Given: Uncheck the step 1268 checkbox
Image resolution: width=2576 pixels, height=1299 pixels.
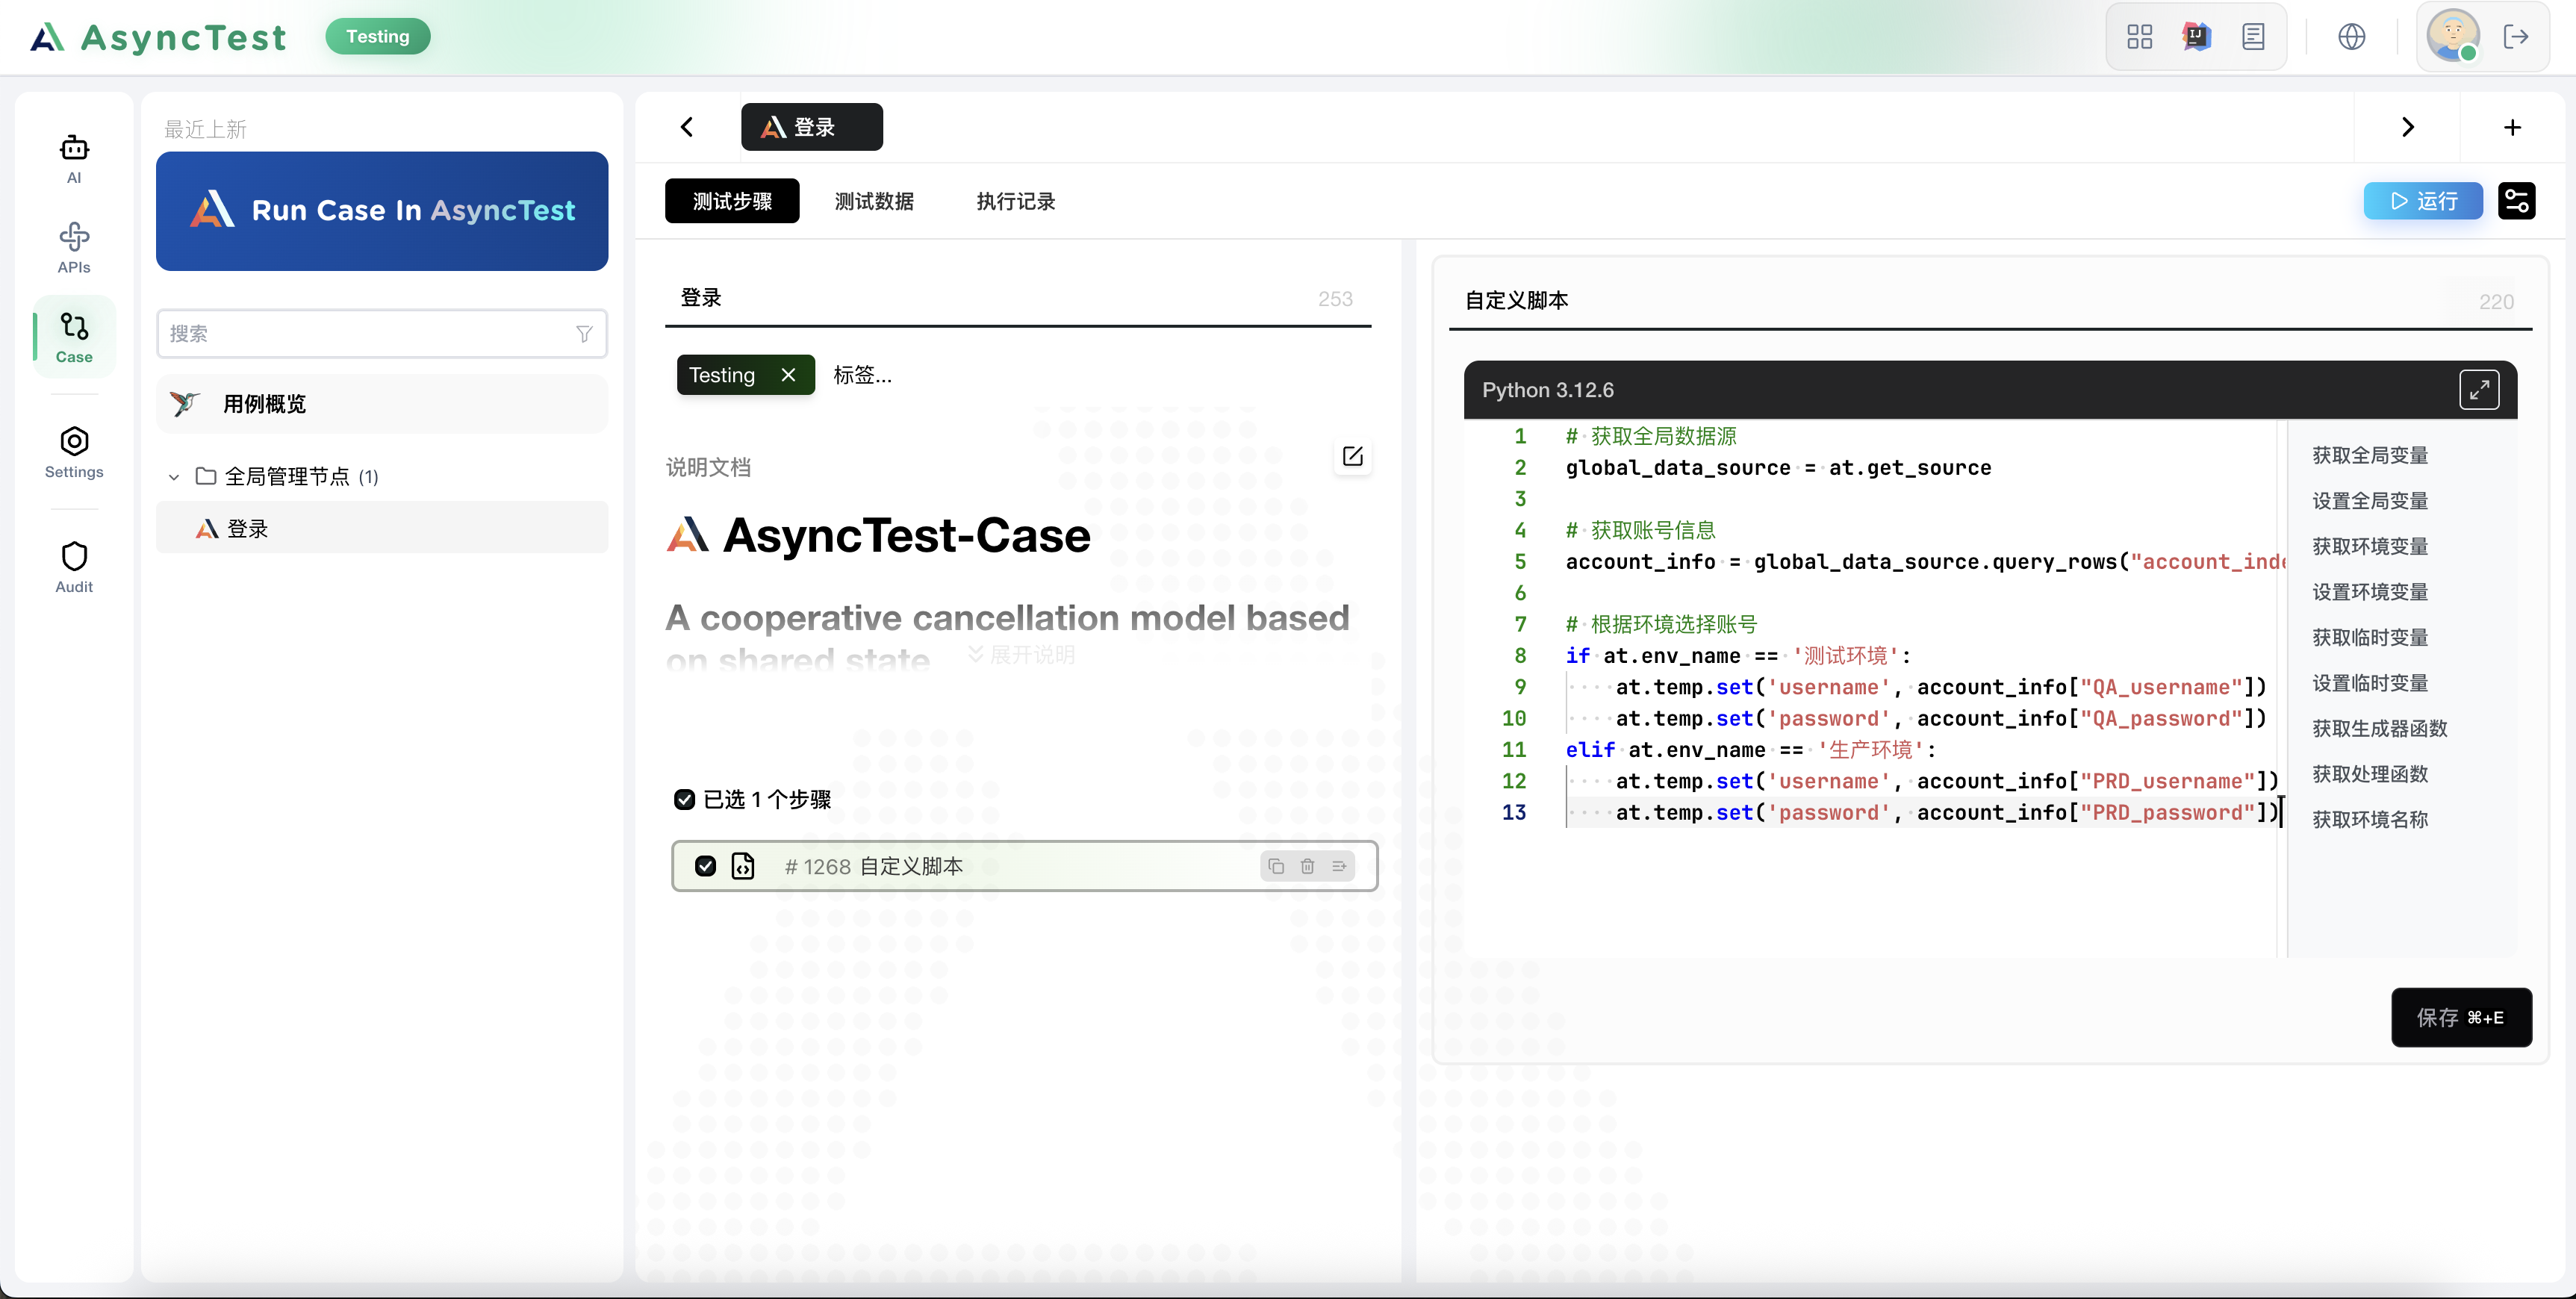Looking at the screenshot, I should coord(706,866).
